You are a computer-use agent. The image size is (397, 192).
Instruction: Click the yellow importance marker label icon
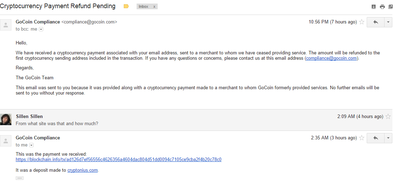[126, 6]
